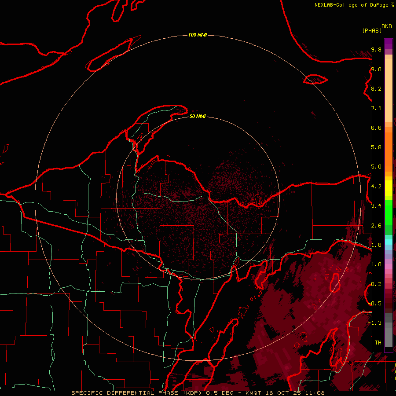Select the 9.0 value on the scale
Screen dimensions: 396x396
click(376, 69)
